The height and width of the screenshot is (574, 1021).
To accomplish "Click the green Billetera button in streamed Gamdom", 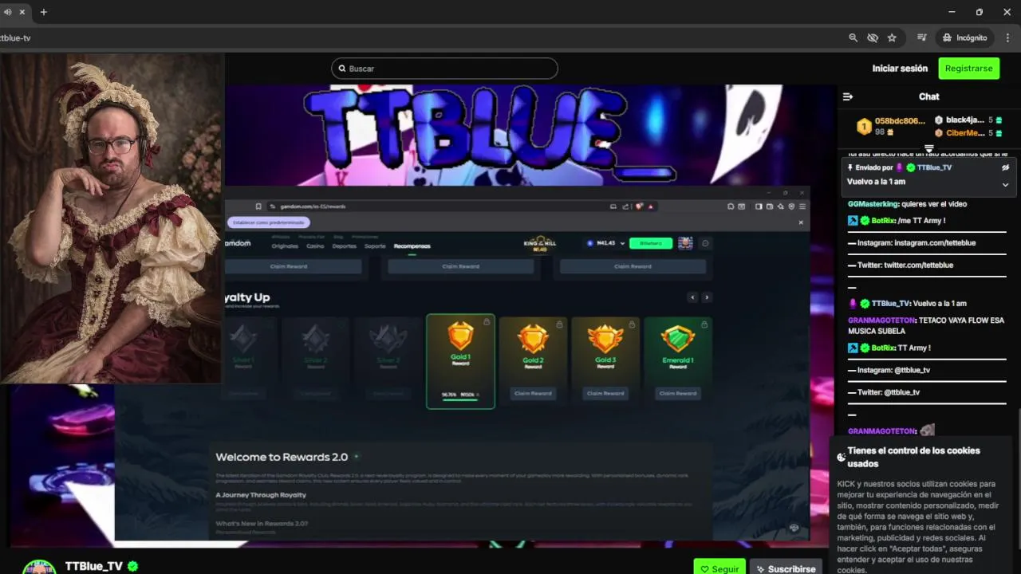I will pos(651,243).
